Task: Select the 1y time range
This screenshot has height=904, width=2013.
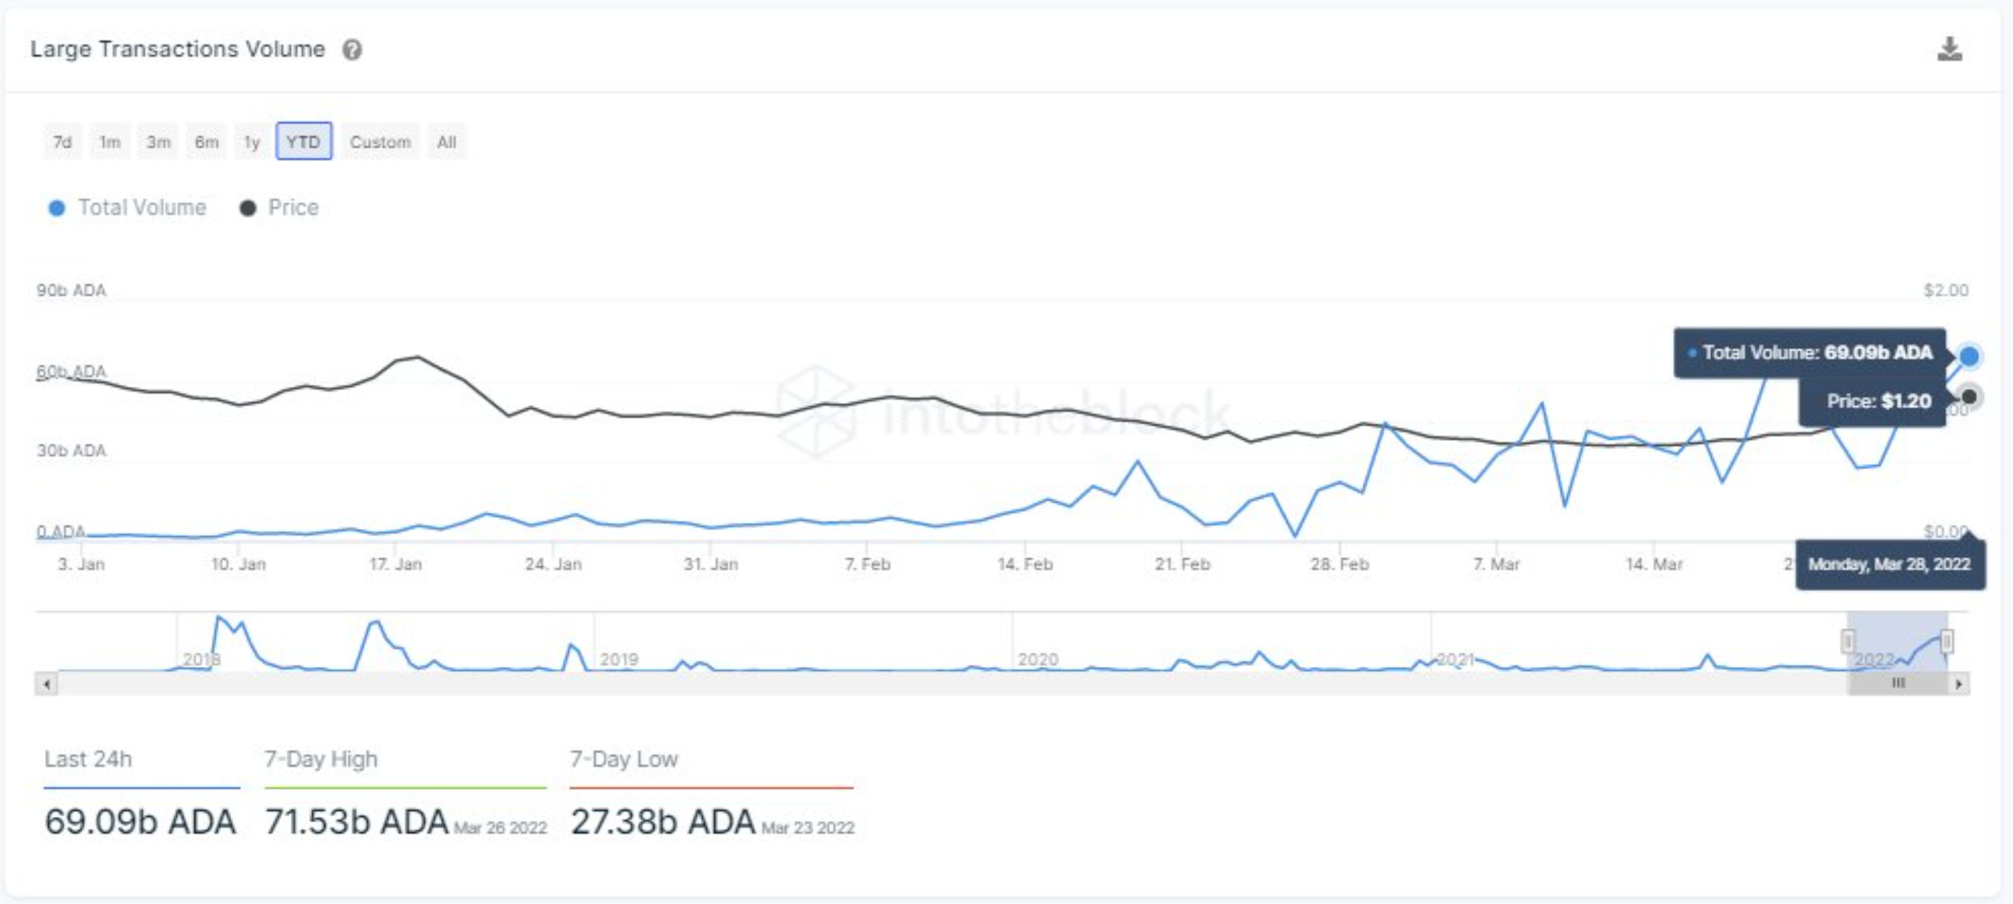Action: (x=251, y=141)
